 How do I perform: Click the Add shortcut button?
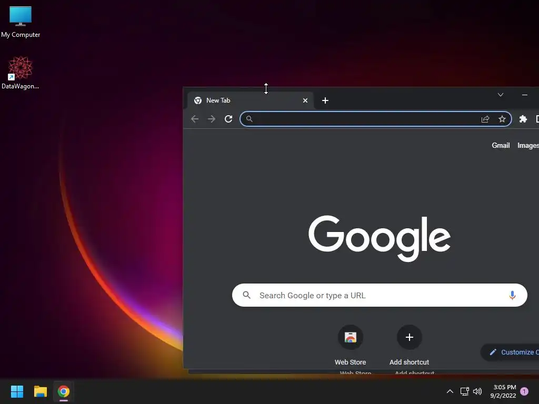[x=409, y=345]
